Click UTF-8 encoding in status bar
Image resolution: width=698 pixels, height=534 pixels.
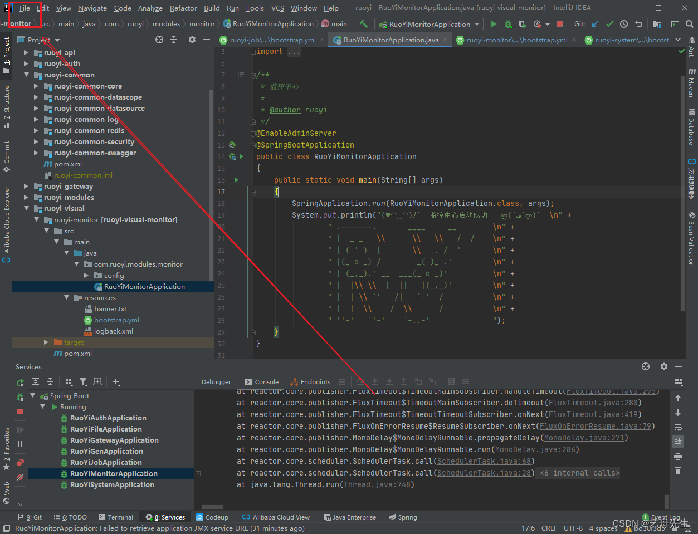pyautogui.click(x=573, y=528)
